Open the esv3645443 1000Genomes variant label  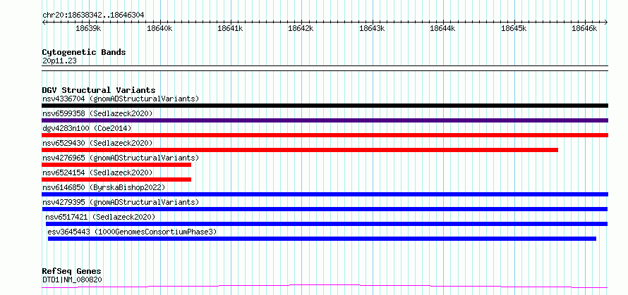(132, 232)
